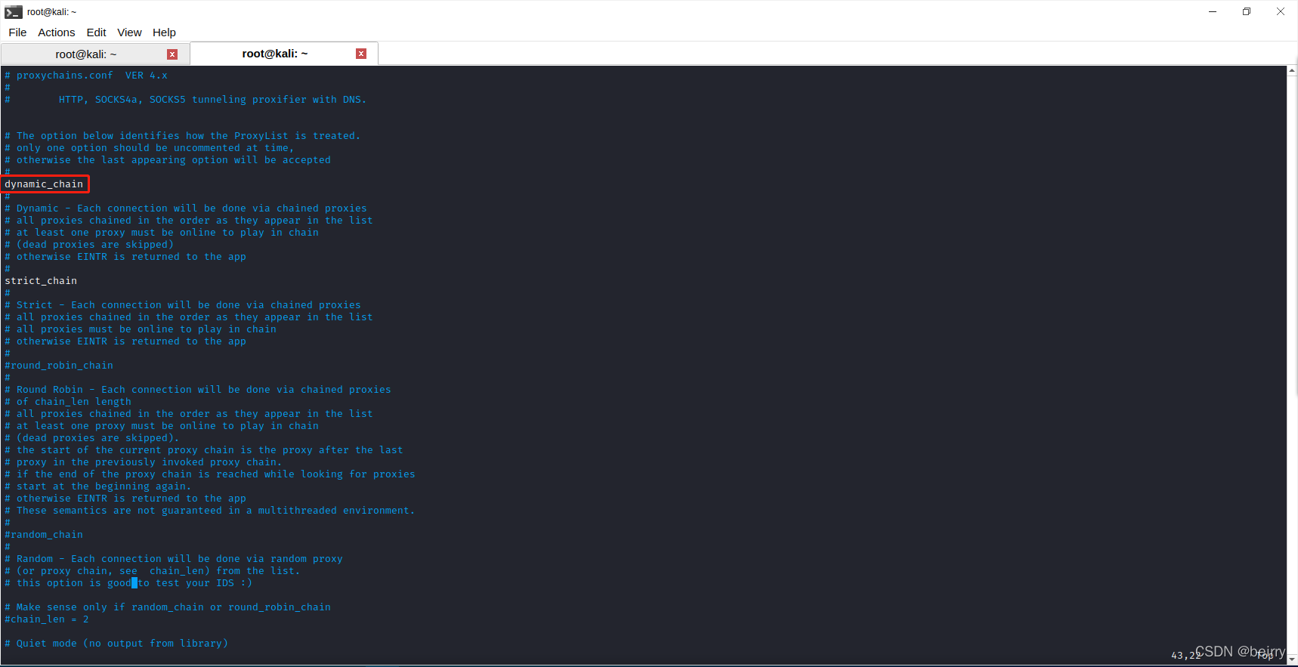
Task: Click the '#chain_len = 2' line
Action: click(x=47, y=619)
